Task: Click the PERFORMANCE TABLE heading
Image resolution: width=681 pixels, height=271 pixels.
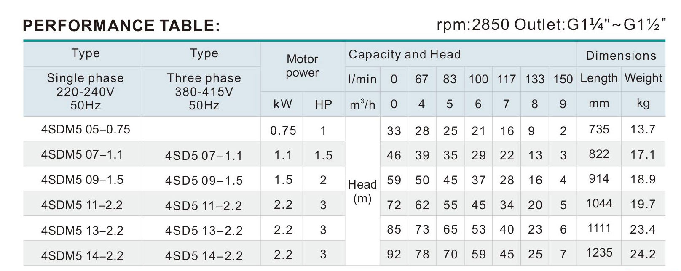Action: click(x=121, y=26)
